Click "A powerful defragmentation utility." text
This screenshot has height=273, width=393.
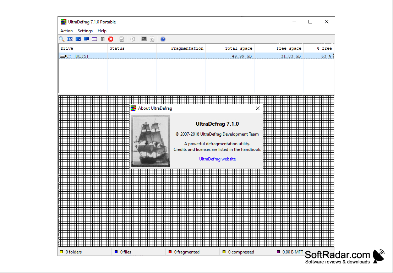click(217, 144)
